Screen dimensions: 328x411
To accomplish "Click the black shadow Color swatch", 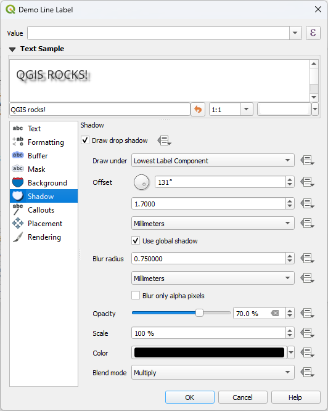I will pos(209,352).
